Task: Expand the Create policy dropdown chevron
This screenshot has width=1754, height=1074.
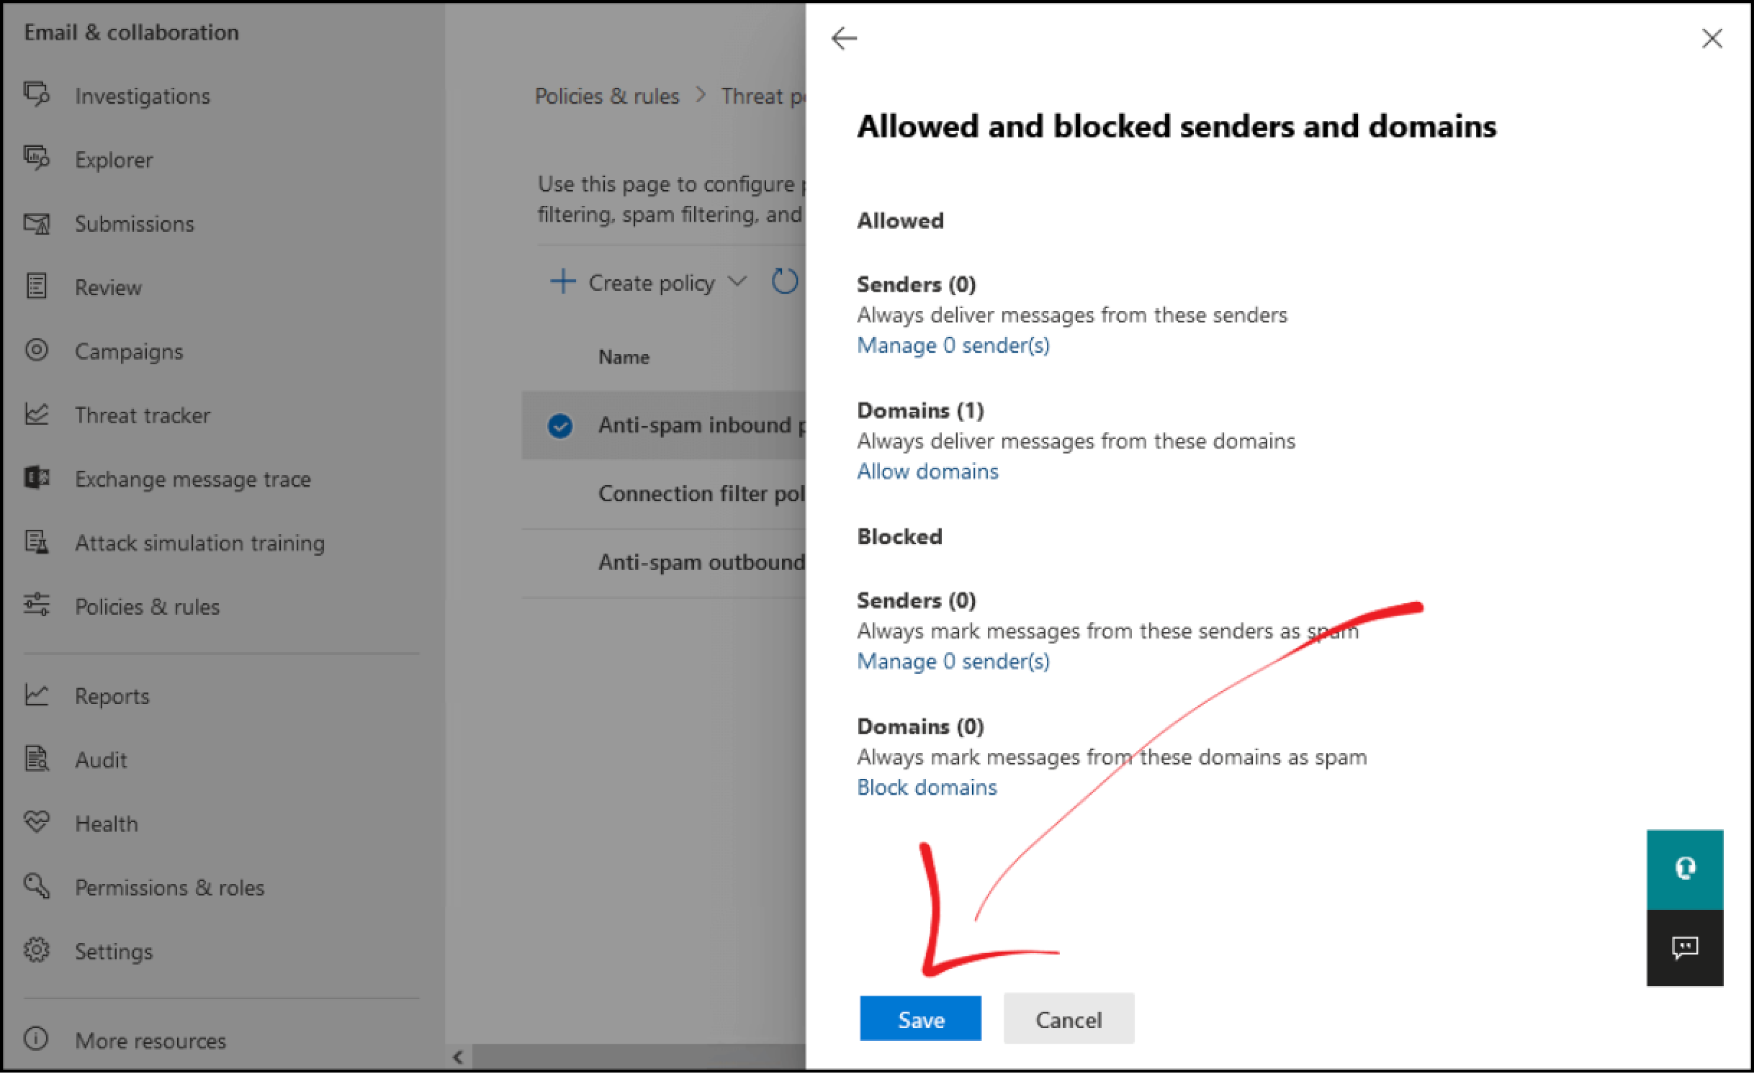Action: tap(737, 281)
